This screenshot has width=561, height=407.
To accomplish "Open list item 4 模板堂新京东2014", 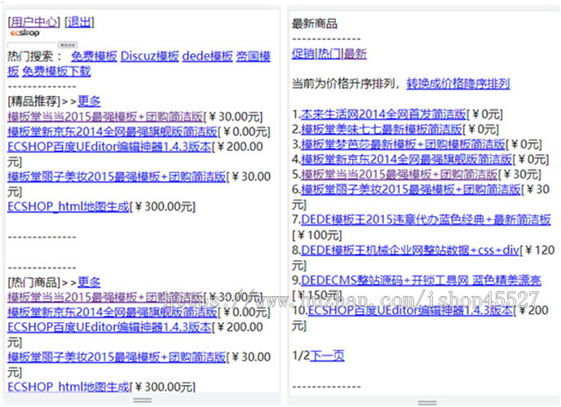I will click(x=406, y=159).
